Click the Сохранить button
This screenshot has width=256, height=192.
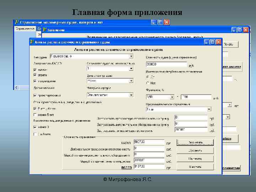point(195,150)
